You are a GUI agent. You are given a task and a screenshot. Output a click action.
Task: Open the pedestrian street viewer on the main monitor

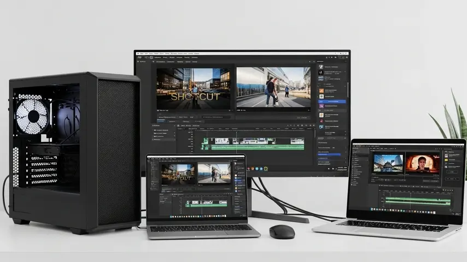(x=273, y=87)
